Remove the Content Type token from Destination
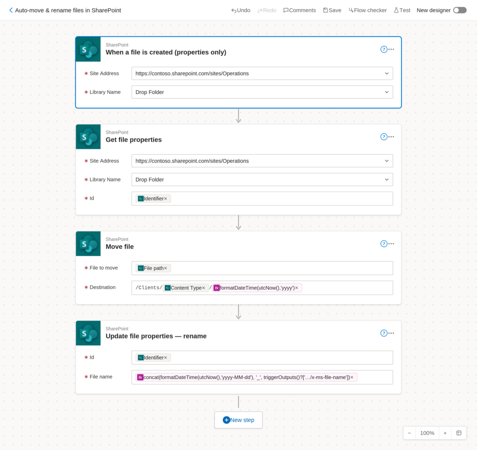 coord(204,288)
